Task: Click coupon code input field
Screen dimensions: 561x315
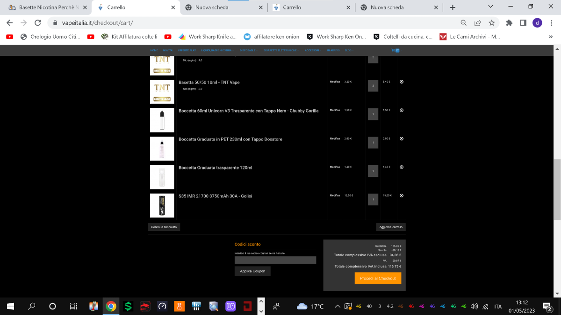Action: 275,260
